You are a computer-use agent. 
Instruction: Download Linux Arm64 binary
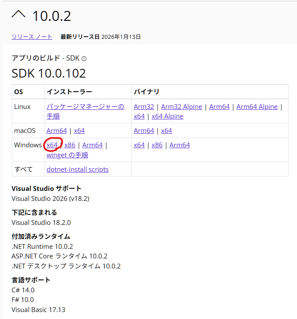[x=219, y=107]
